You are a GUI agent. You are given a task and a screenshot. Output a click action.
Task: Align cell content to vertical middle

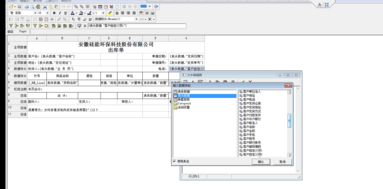pyautogui.click(x=147, y=13)
